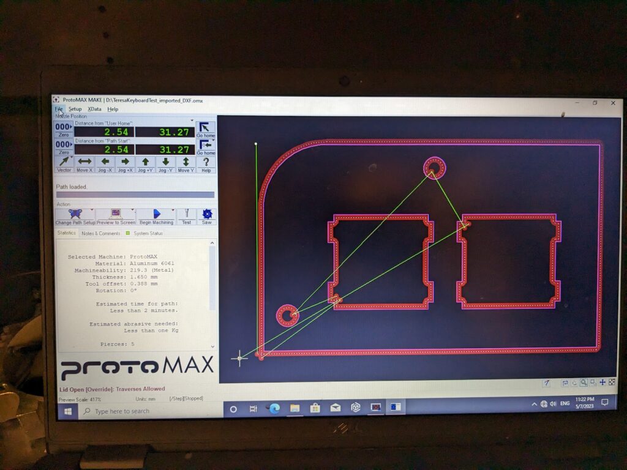Zero the User Home distance counter
The width and height of the screenshot is (627, 470).
pyautogui.click(x=64, y=129)
